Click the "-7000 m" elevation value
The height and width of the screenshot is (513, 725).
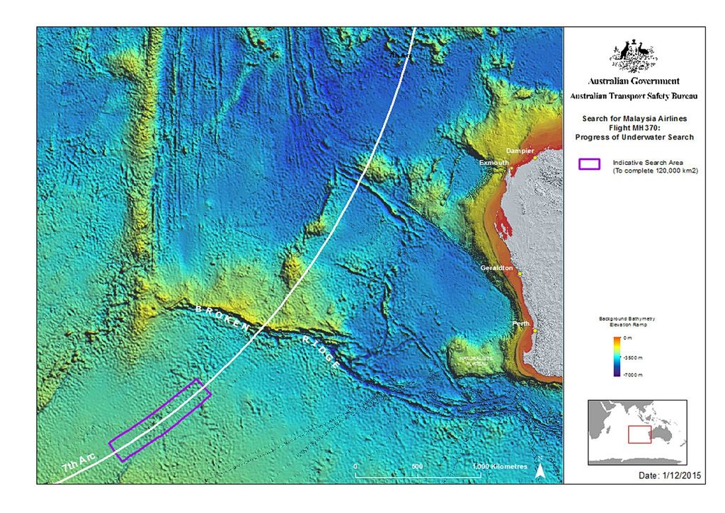[632, 375]
